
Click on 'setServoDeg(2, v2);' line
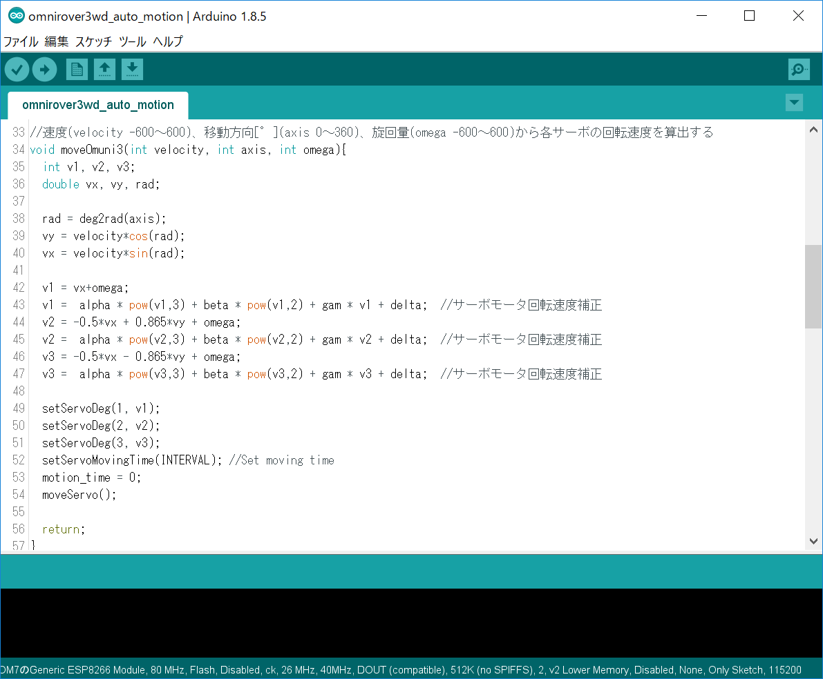[x=101, y=426]
